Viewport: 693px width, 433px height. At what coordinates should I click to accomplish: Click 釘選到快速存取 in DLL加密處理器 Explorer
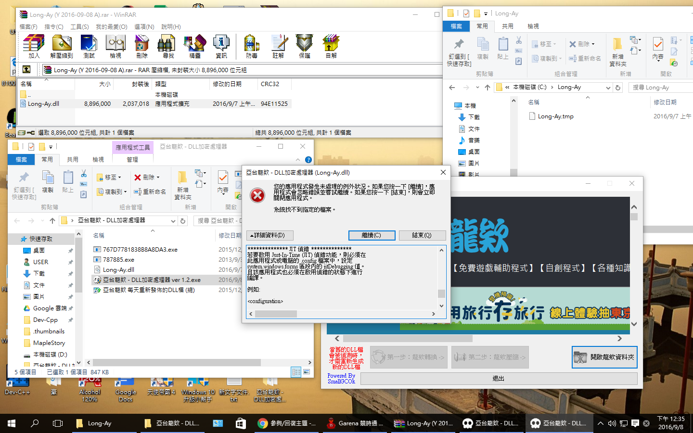(x=24, y=185)
